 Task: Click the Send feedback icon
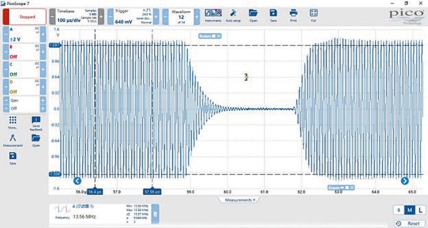36,122
